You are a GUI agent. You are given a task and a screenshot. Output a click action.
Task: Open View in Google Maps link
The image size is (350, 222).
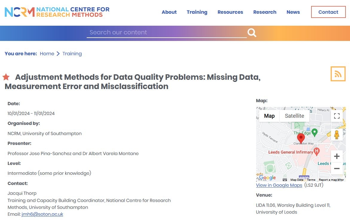(279, 185)
